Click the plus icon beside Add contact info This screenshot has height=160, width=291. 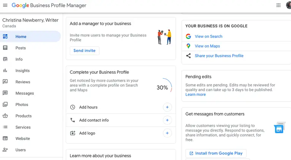pos(167,120)
